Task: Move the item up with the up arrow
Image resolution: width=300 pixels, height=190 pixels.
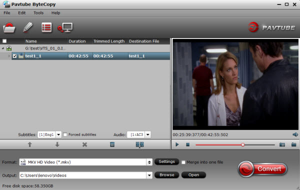Action: point(29,144)
